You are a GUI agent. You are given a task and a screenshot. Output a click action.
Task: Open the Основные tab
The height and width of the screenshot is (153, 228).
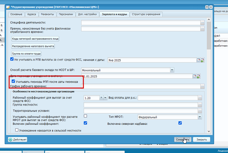pos(16,14)
